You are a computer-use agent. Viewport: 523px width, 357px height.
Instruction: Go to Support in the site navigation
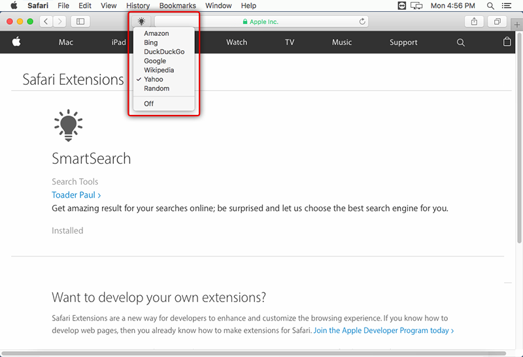point(403,42)
